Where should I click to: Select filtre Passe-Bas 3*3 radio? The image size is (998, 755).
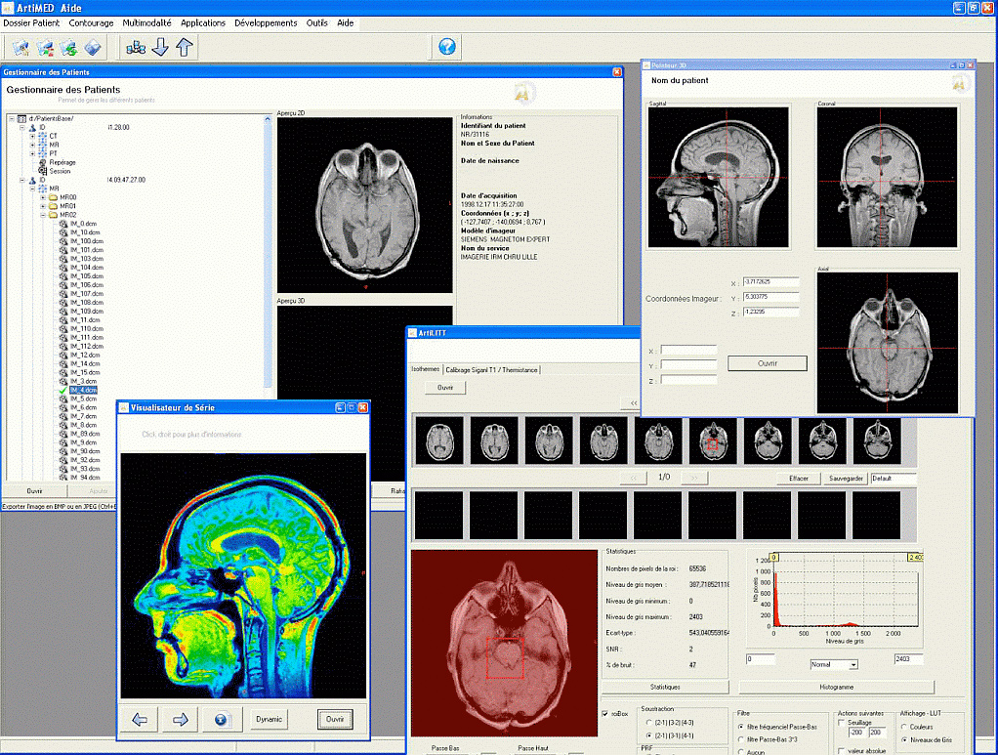pyautogui.click(x=741, y=739)
